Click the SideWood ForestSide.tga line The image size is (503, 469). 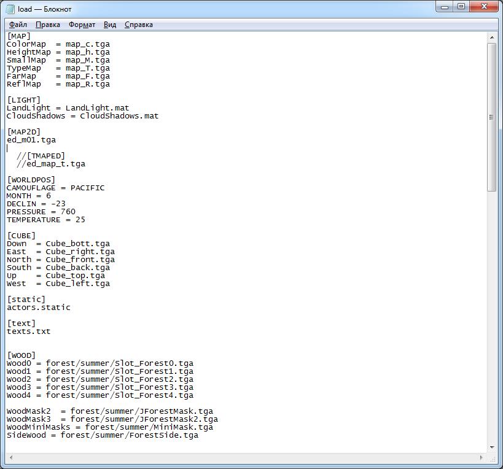click(103, 436)
